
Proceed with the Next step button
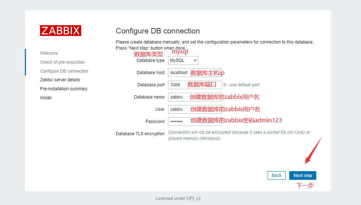303,176
